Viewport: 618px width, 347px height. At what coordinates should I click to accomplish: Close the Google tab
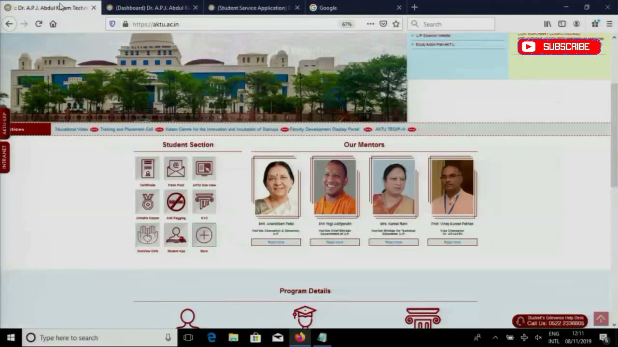point(399,8)
